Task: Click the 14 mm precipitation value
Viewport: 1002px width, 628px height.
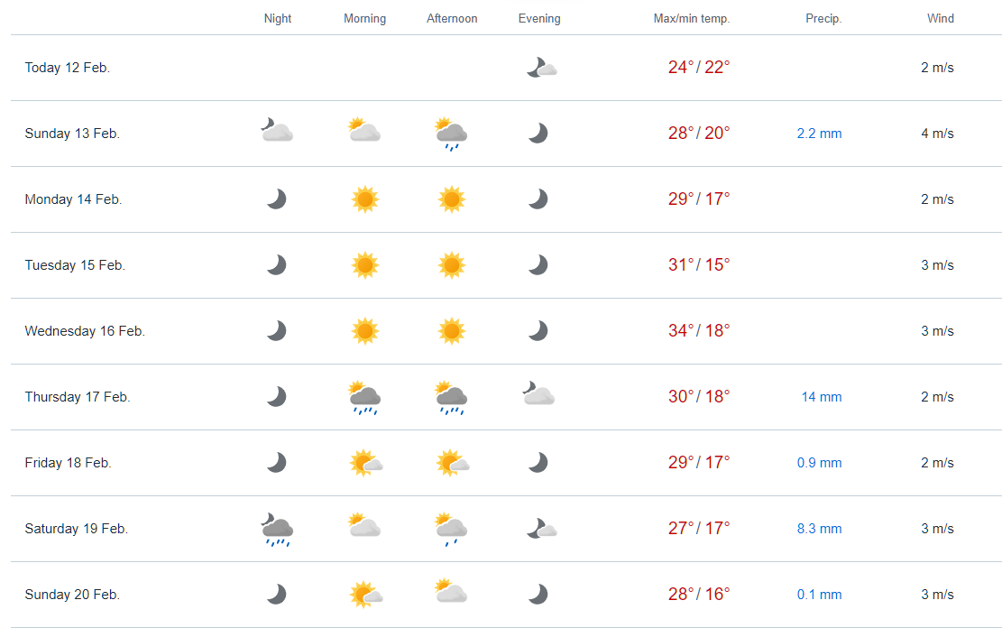Action: tap(821, 397)
